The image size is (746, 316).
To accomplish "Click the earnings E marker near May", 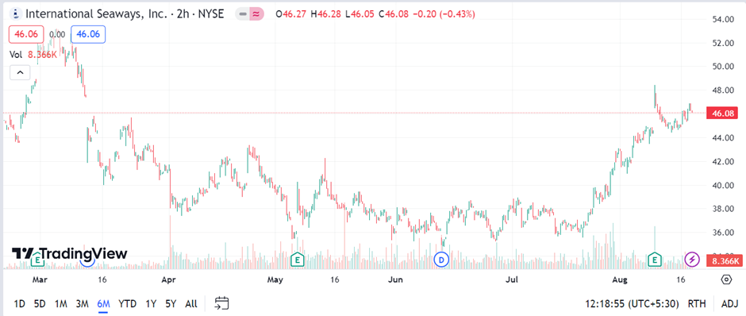I will [x=298, y=260].
